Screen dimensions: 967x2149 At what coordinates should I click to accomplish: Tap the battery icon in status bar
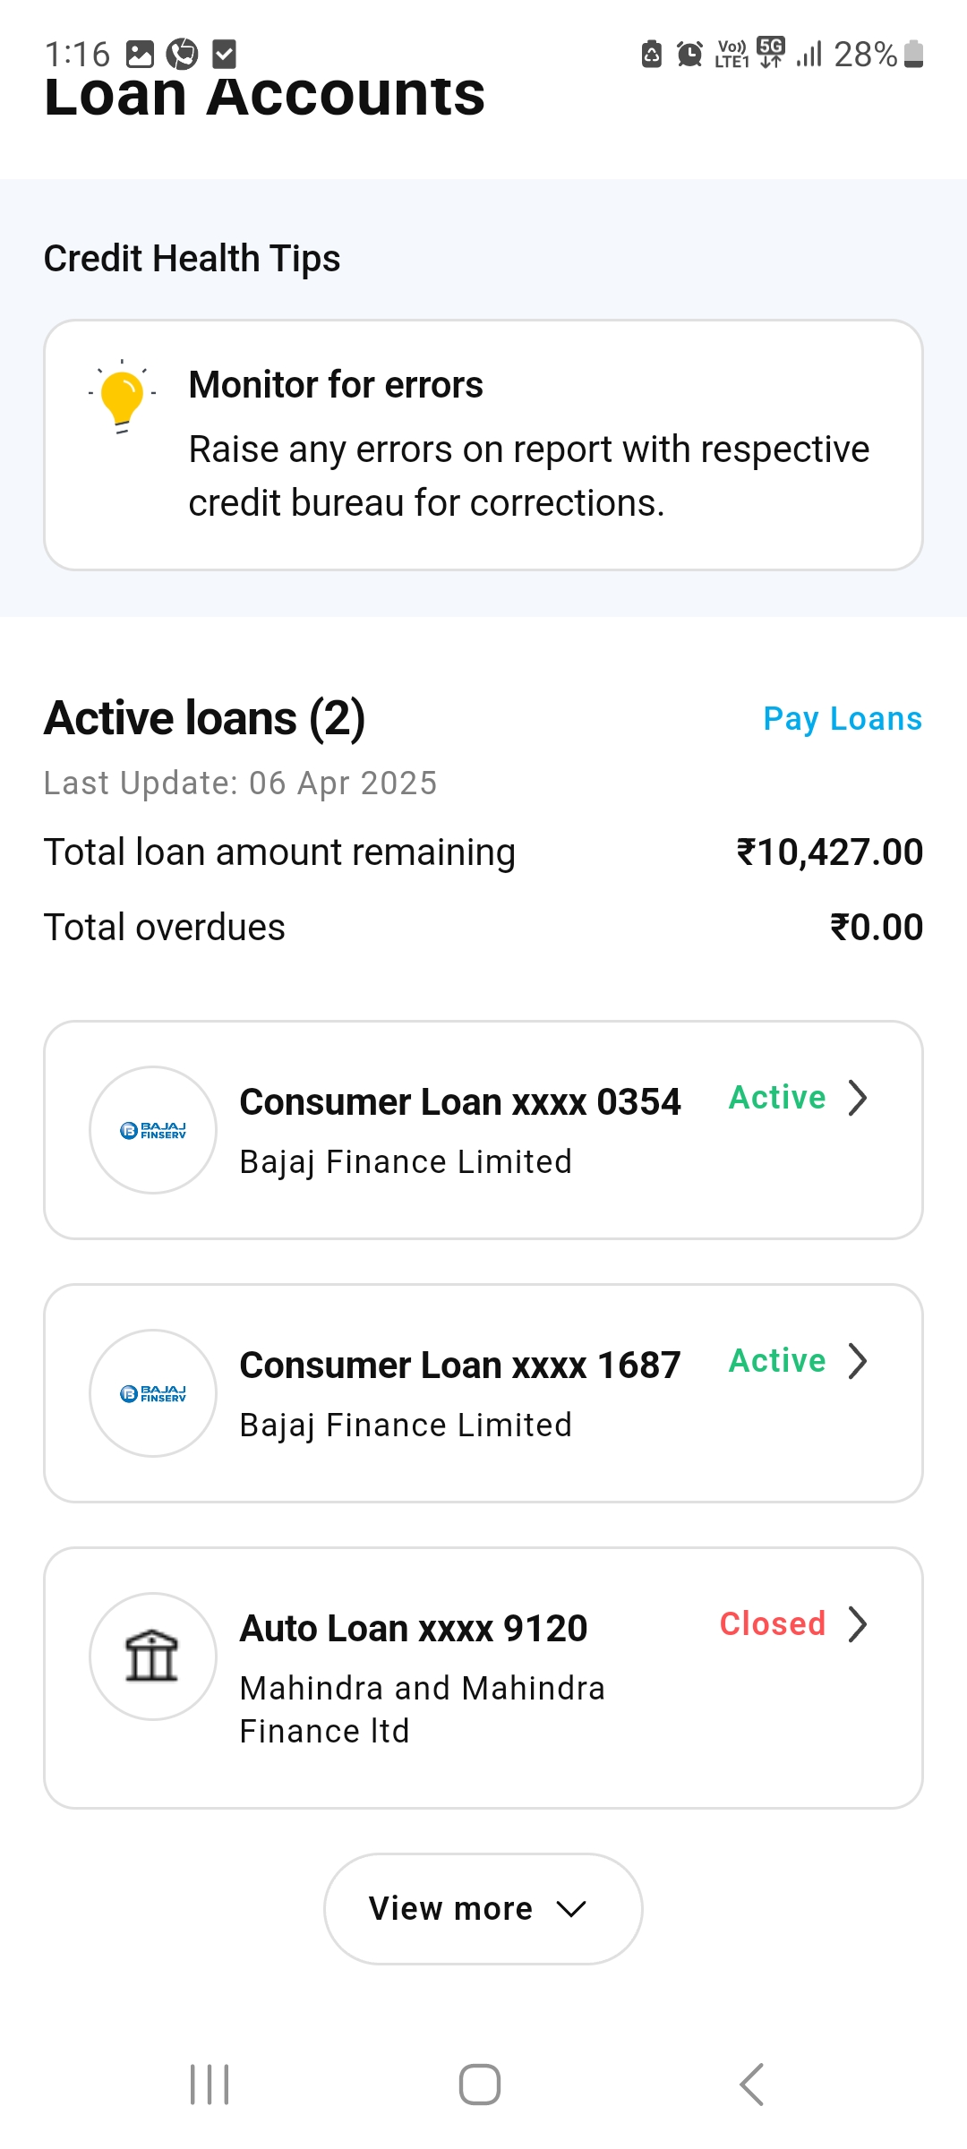coord(913,54)
